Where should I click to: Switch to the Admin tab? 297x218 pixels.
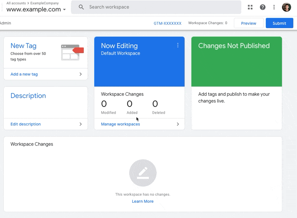[5, 23]
